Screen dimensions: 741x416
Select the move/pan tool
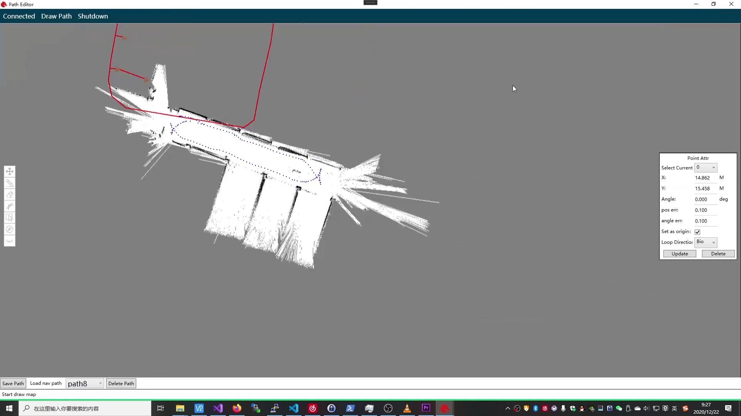tap(10, 171)
